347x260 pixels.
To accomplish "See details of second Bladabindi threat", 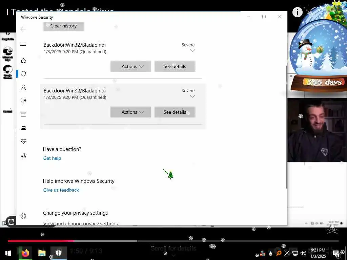I will [175, 112].
